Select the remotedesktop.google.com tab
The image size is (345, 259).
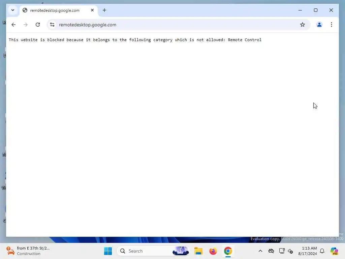59,10
